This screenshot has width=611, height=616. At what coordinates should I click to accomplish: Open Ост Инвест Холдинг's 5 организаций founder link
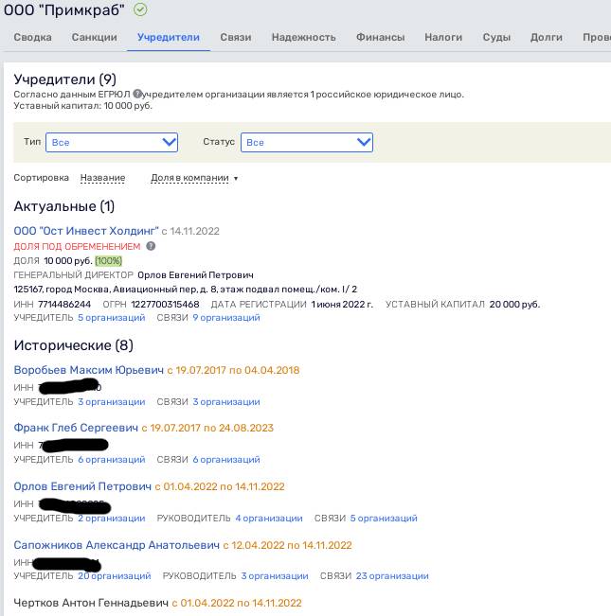pos(111,317)
